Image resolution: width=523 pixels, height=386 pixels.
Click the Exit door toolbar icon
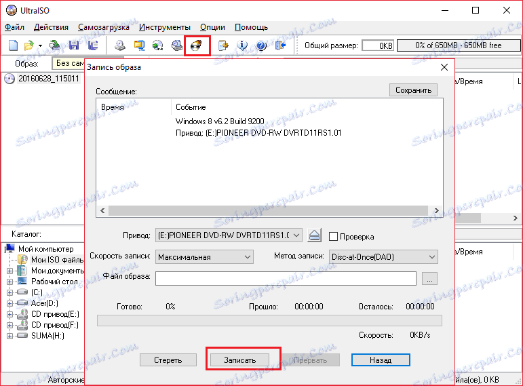pos(280,45)
